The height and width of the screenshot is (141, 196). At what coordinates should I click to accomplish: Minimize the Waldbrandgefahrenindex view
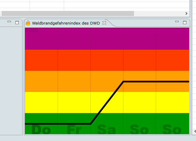click(x=177, y=21)
